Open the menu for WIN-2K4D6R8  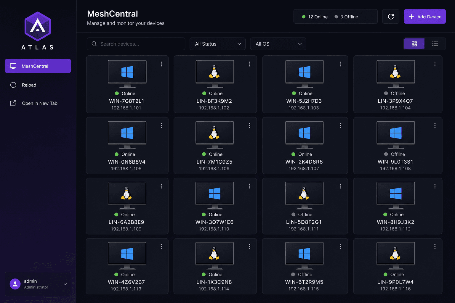pos(341,125)
